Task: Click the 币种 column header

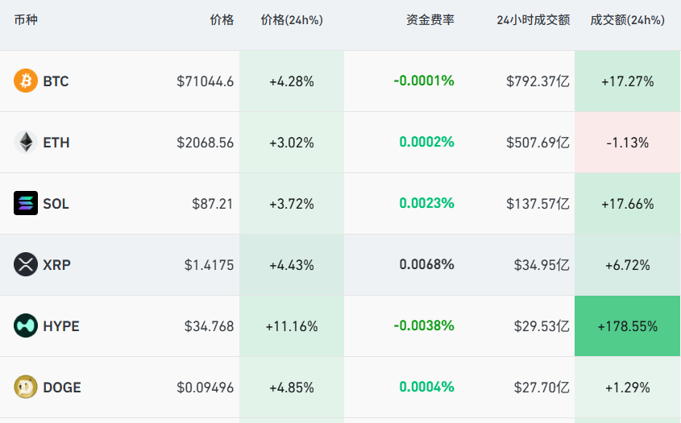Action: tap(26, 20)
